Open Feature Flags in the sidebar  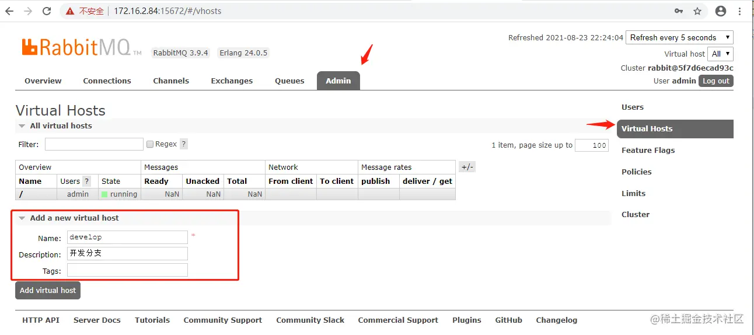coord(648,151)
